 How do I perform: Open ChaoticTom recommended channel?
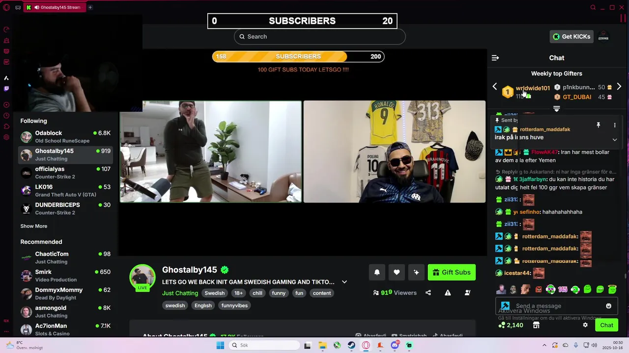click(66, 257)
